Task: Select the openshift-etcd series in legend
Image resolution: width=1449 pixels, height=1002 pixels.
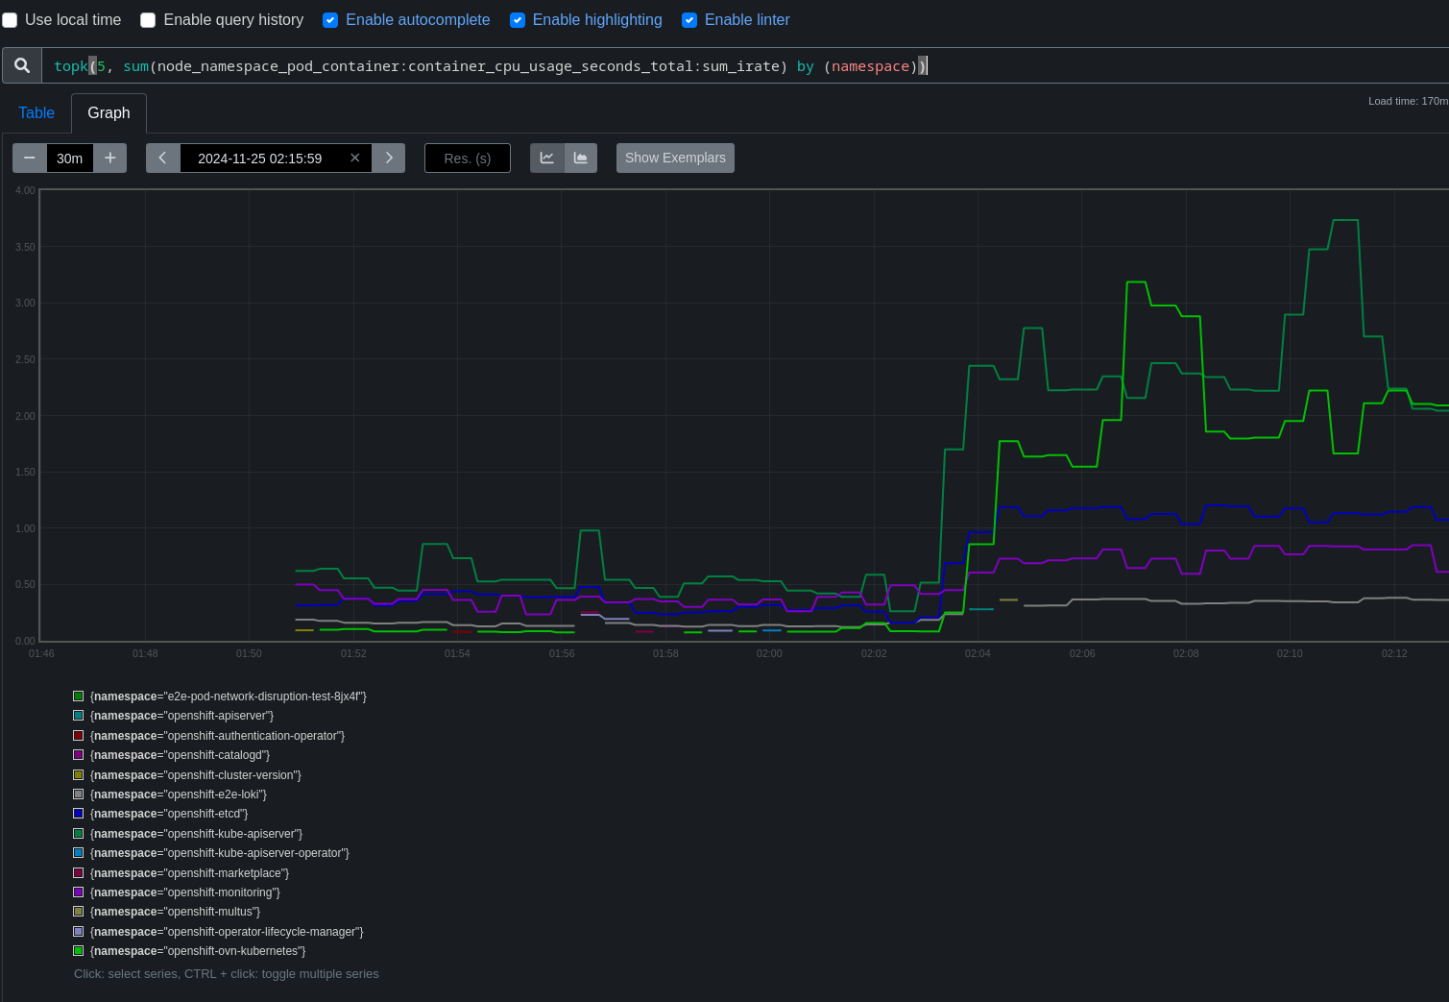Action: pos(168,814)
